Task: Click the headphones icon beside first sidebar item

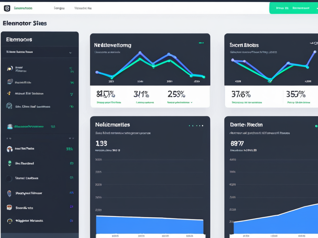Action: point(10,69)
